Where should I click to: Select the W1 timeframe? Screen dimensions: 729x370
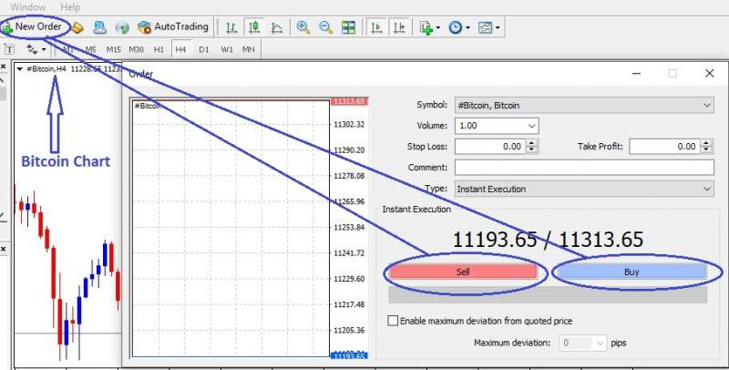pos(226,49)
